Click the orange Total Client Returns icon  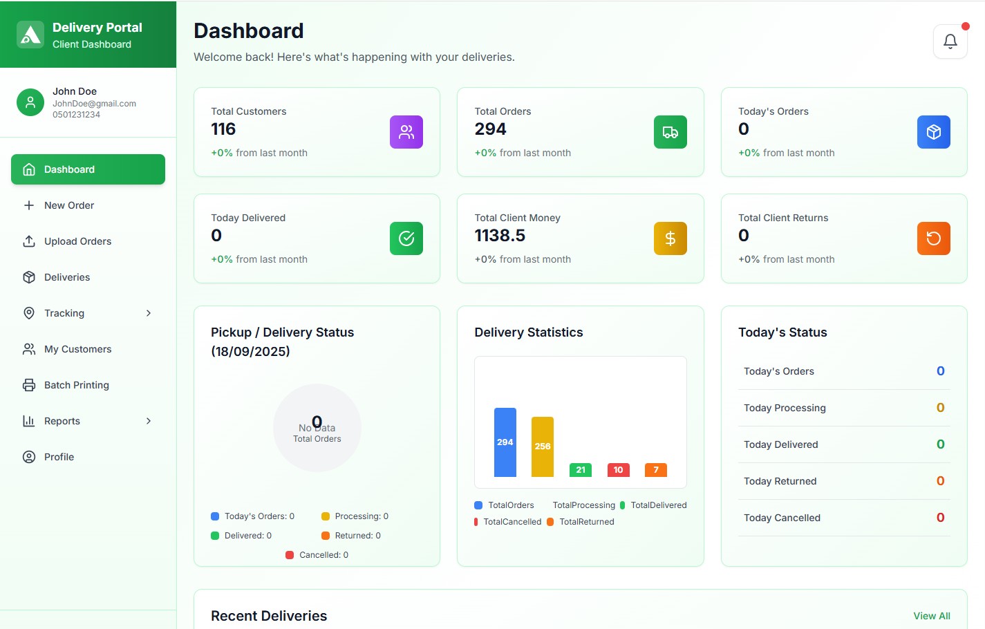coord(933,238)
